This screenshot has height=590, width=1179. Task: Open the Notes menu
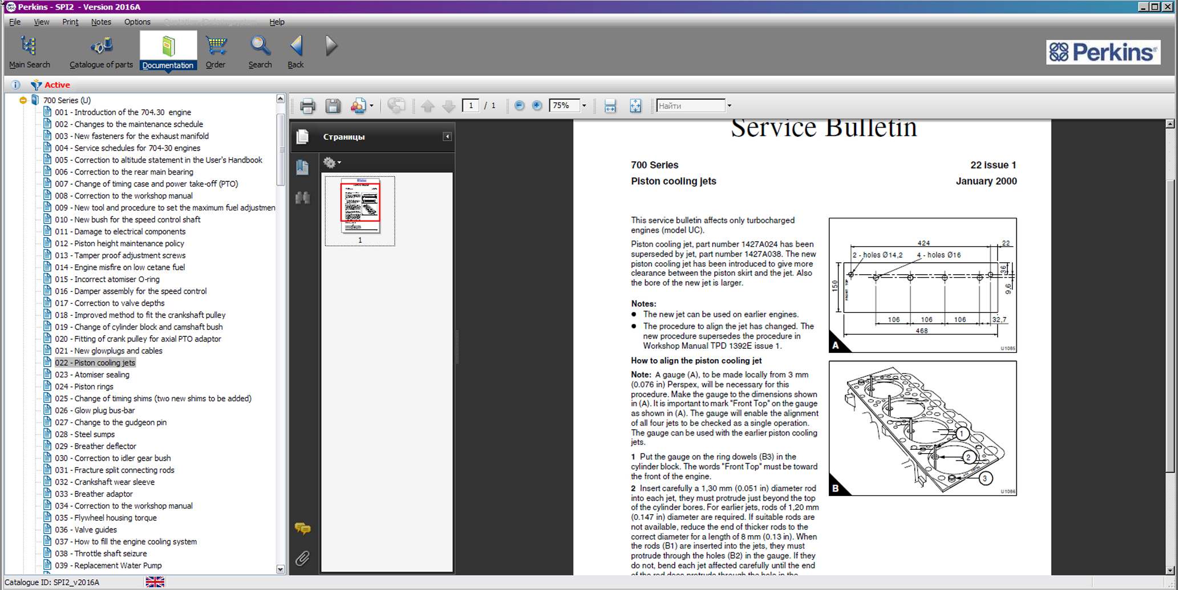[101, 22]
